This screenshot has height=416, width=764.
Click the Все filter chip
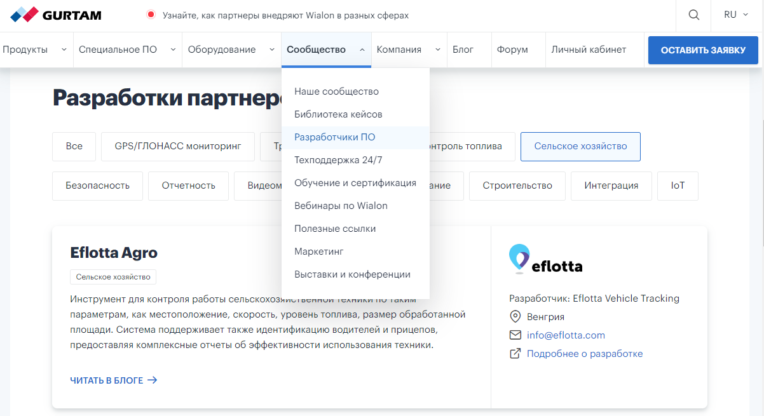74,146
